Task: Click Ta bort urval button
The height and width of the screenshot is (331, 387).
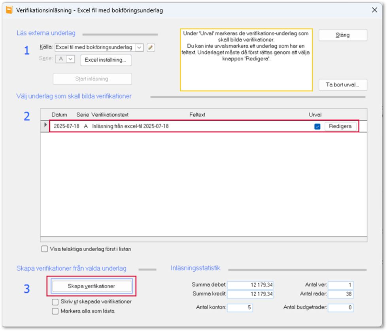Action: (x=343, y=85)
